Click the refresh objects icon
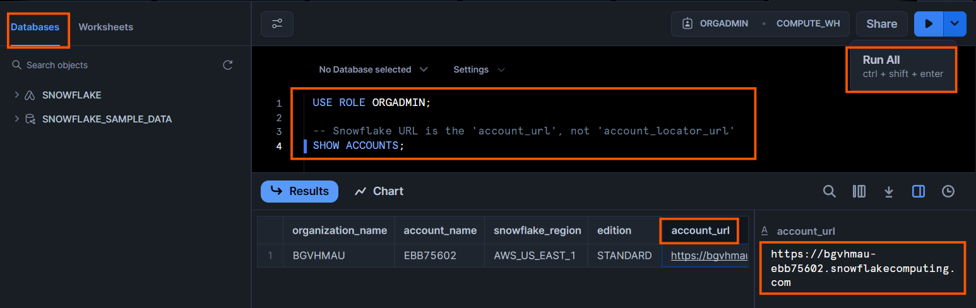 [228, 65]
